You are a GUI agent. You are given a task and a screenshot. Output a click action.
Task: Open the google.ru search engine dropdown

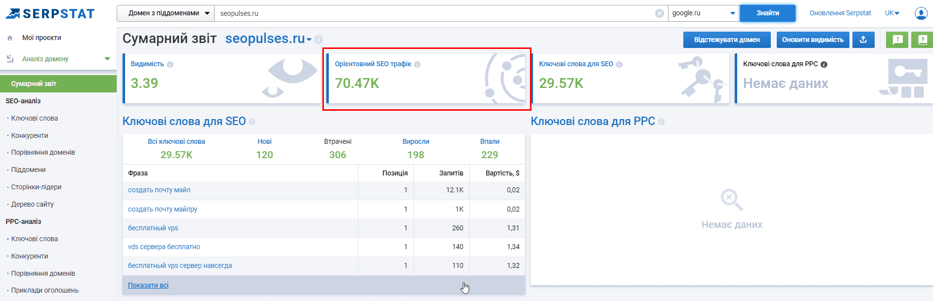point(704,13)
